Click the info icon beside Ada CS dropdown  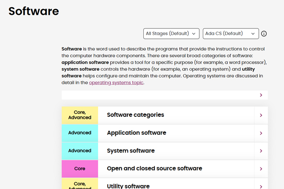pyautogui.click(x=264, y=34)
